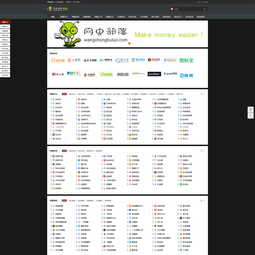
Task: Open the Seo.ee 搜爱 logo link
Action: [x=170, y=74]
